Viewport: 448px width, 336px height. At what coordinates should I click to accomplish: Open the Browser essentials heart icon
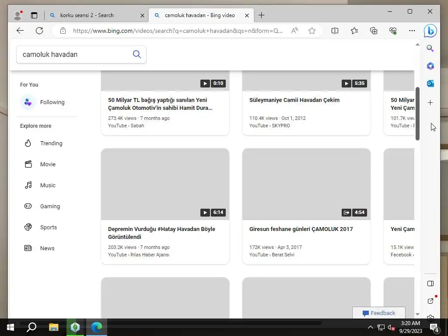(x=393, y=31)
